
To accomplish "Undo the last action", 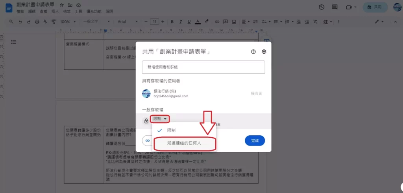I will pos(20,22).
